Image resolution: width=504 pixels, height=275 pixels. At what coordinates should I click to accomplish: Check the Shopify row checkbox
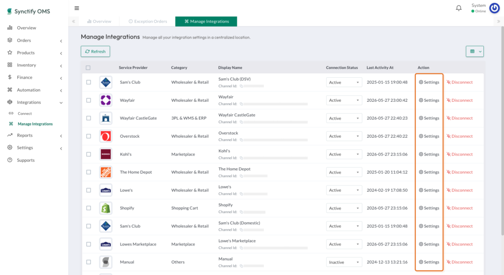point(89,208)
